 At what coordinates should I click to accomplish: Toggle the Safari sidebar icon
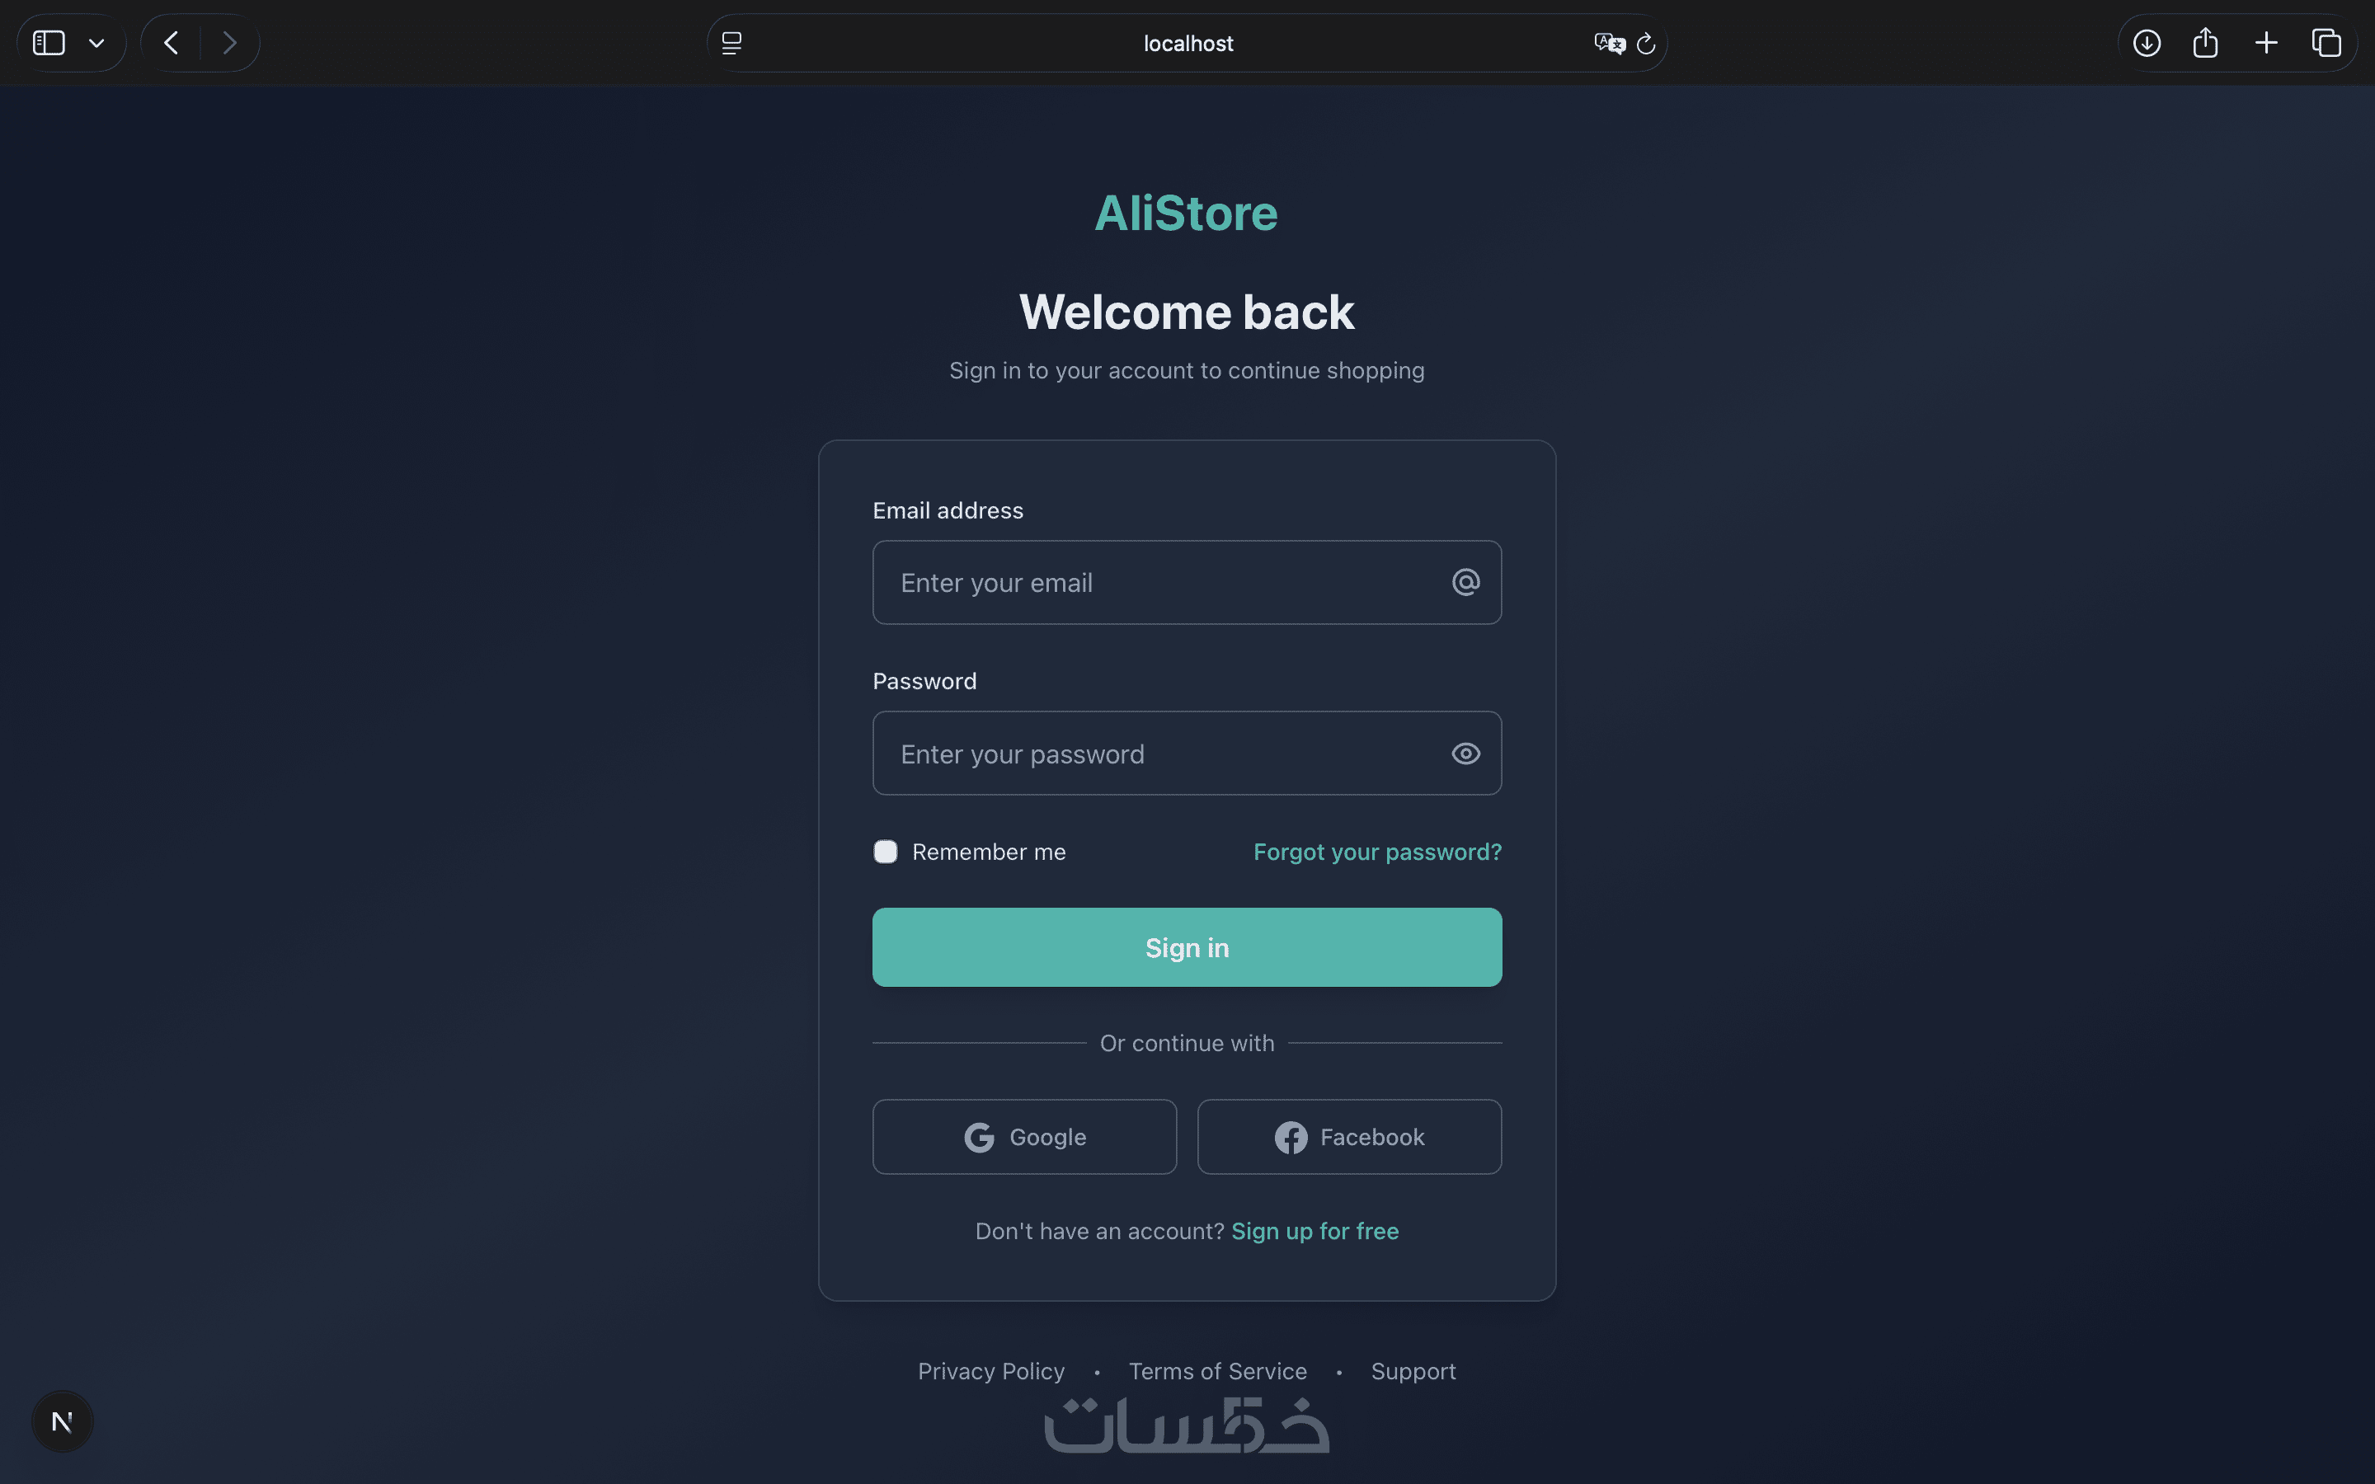click(49, 43)
